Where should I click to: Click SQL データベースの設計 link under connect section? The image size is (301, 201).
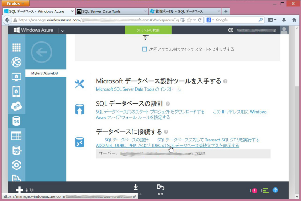(126, 140)
